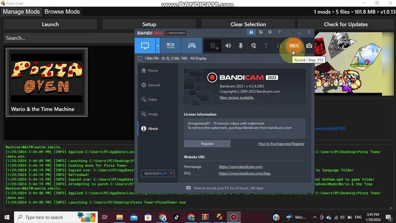The image size is (396, 223).
Task: Click the pause recording icon
Action: click(x=279, y=46)
